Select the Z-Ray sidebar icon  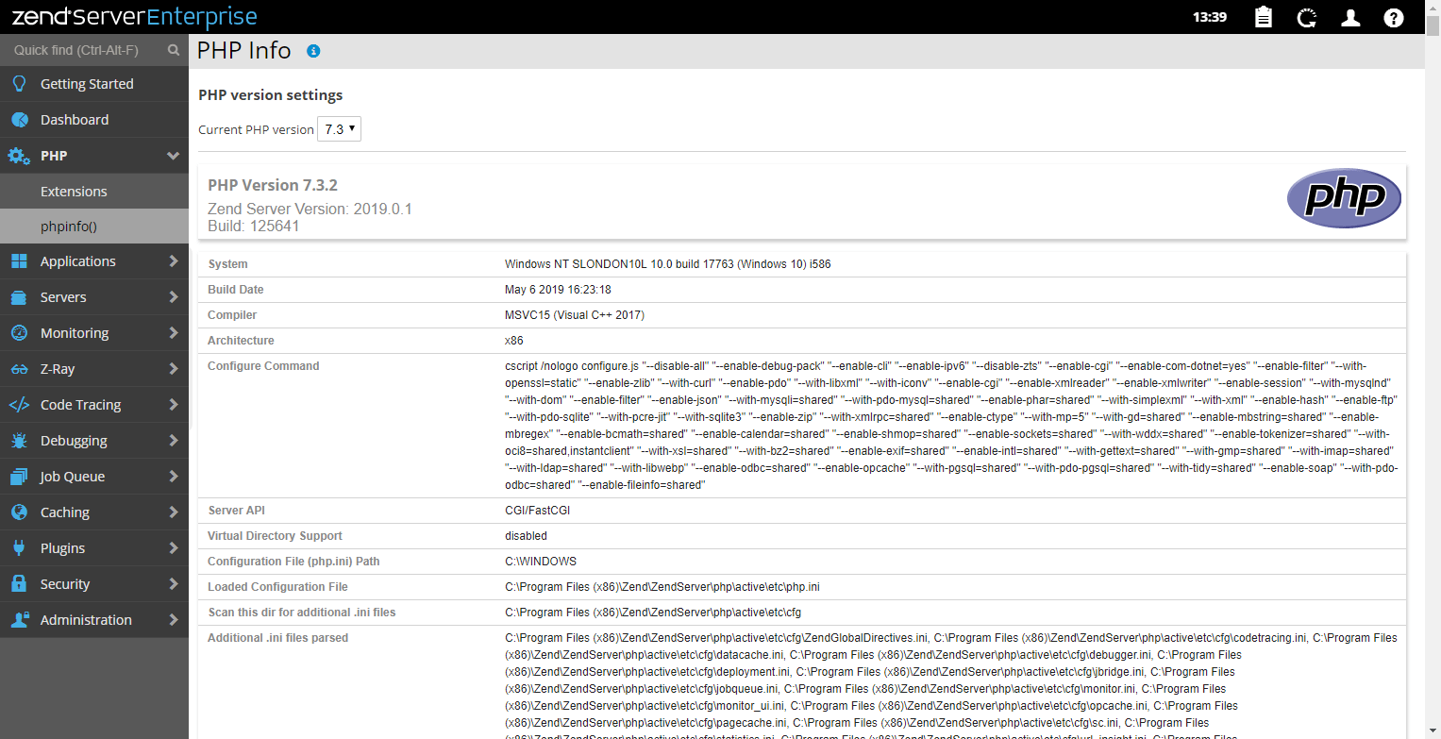click(x=20, y=368)
